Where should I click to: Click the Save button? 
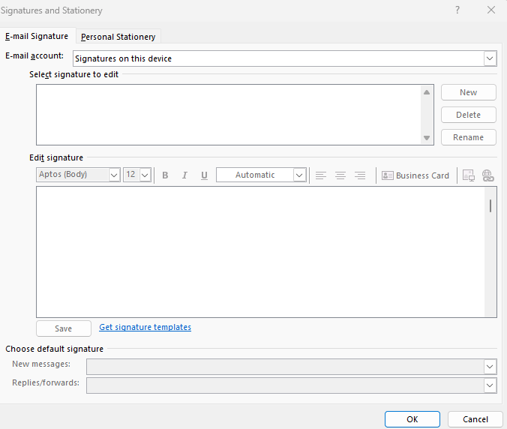64,328
